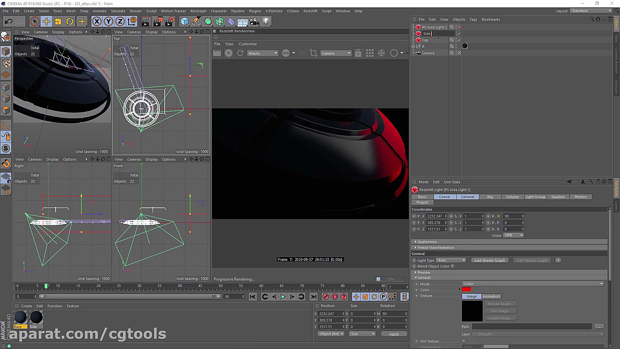Enable the Blend Object Color checkbox

453,266
